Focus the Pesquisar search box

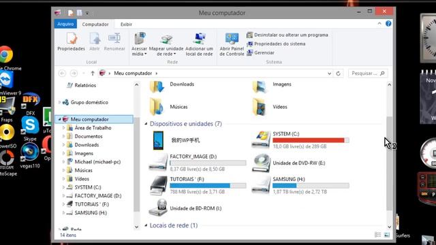[368, 73]
